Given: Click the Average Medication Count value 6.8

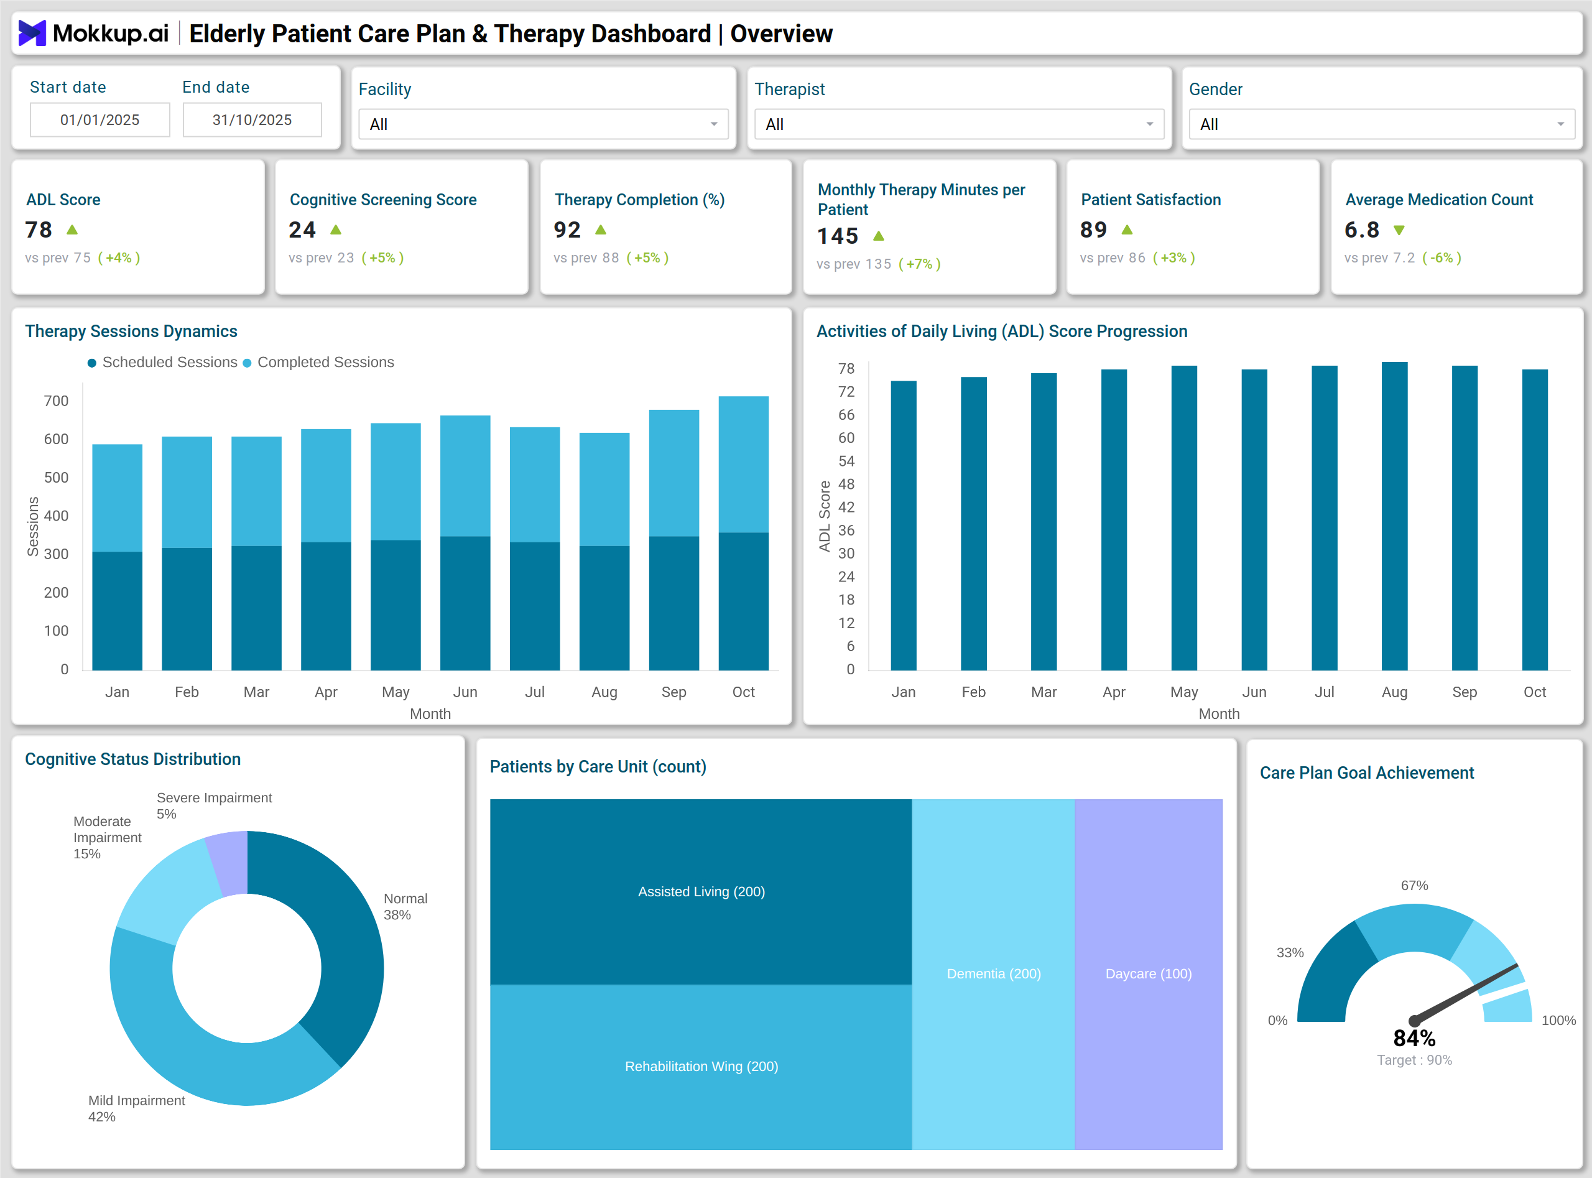Looking at the screenshot, I should click(1362, 230).
